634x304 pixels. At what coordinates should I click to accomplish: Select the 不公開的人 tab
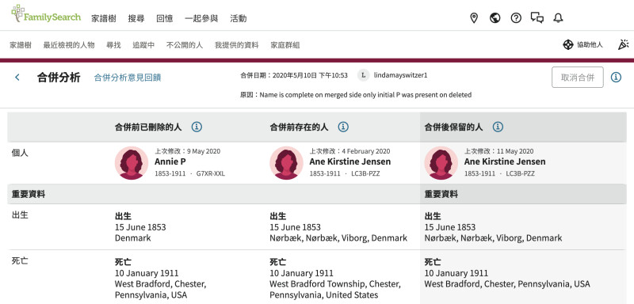click(185, 45)
